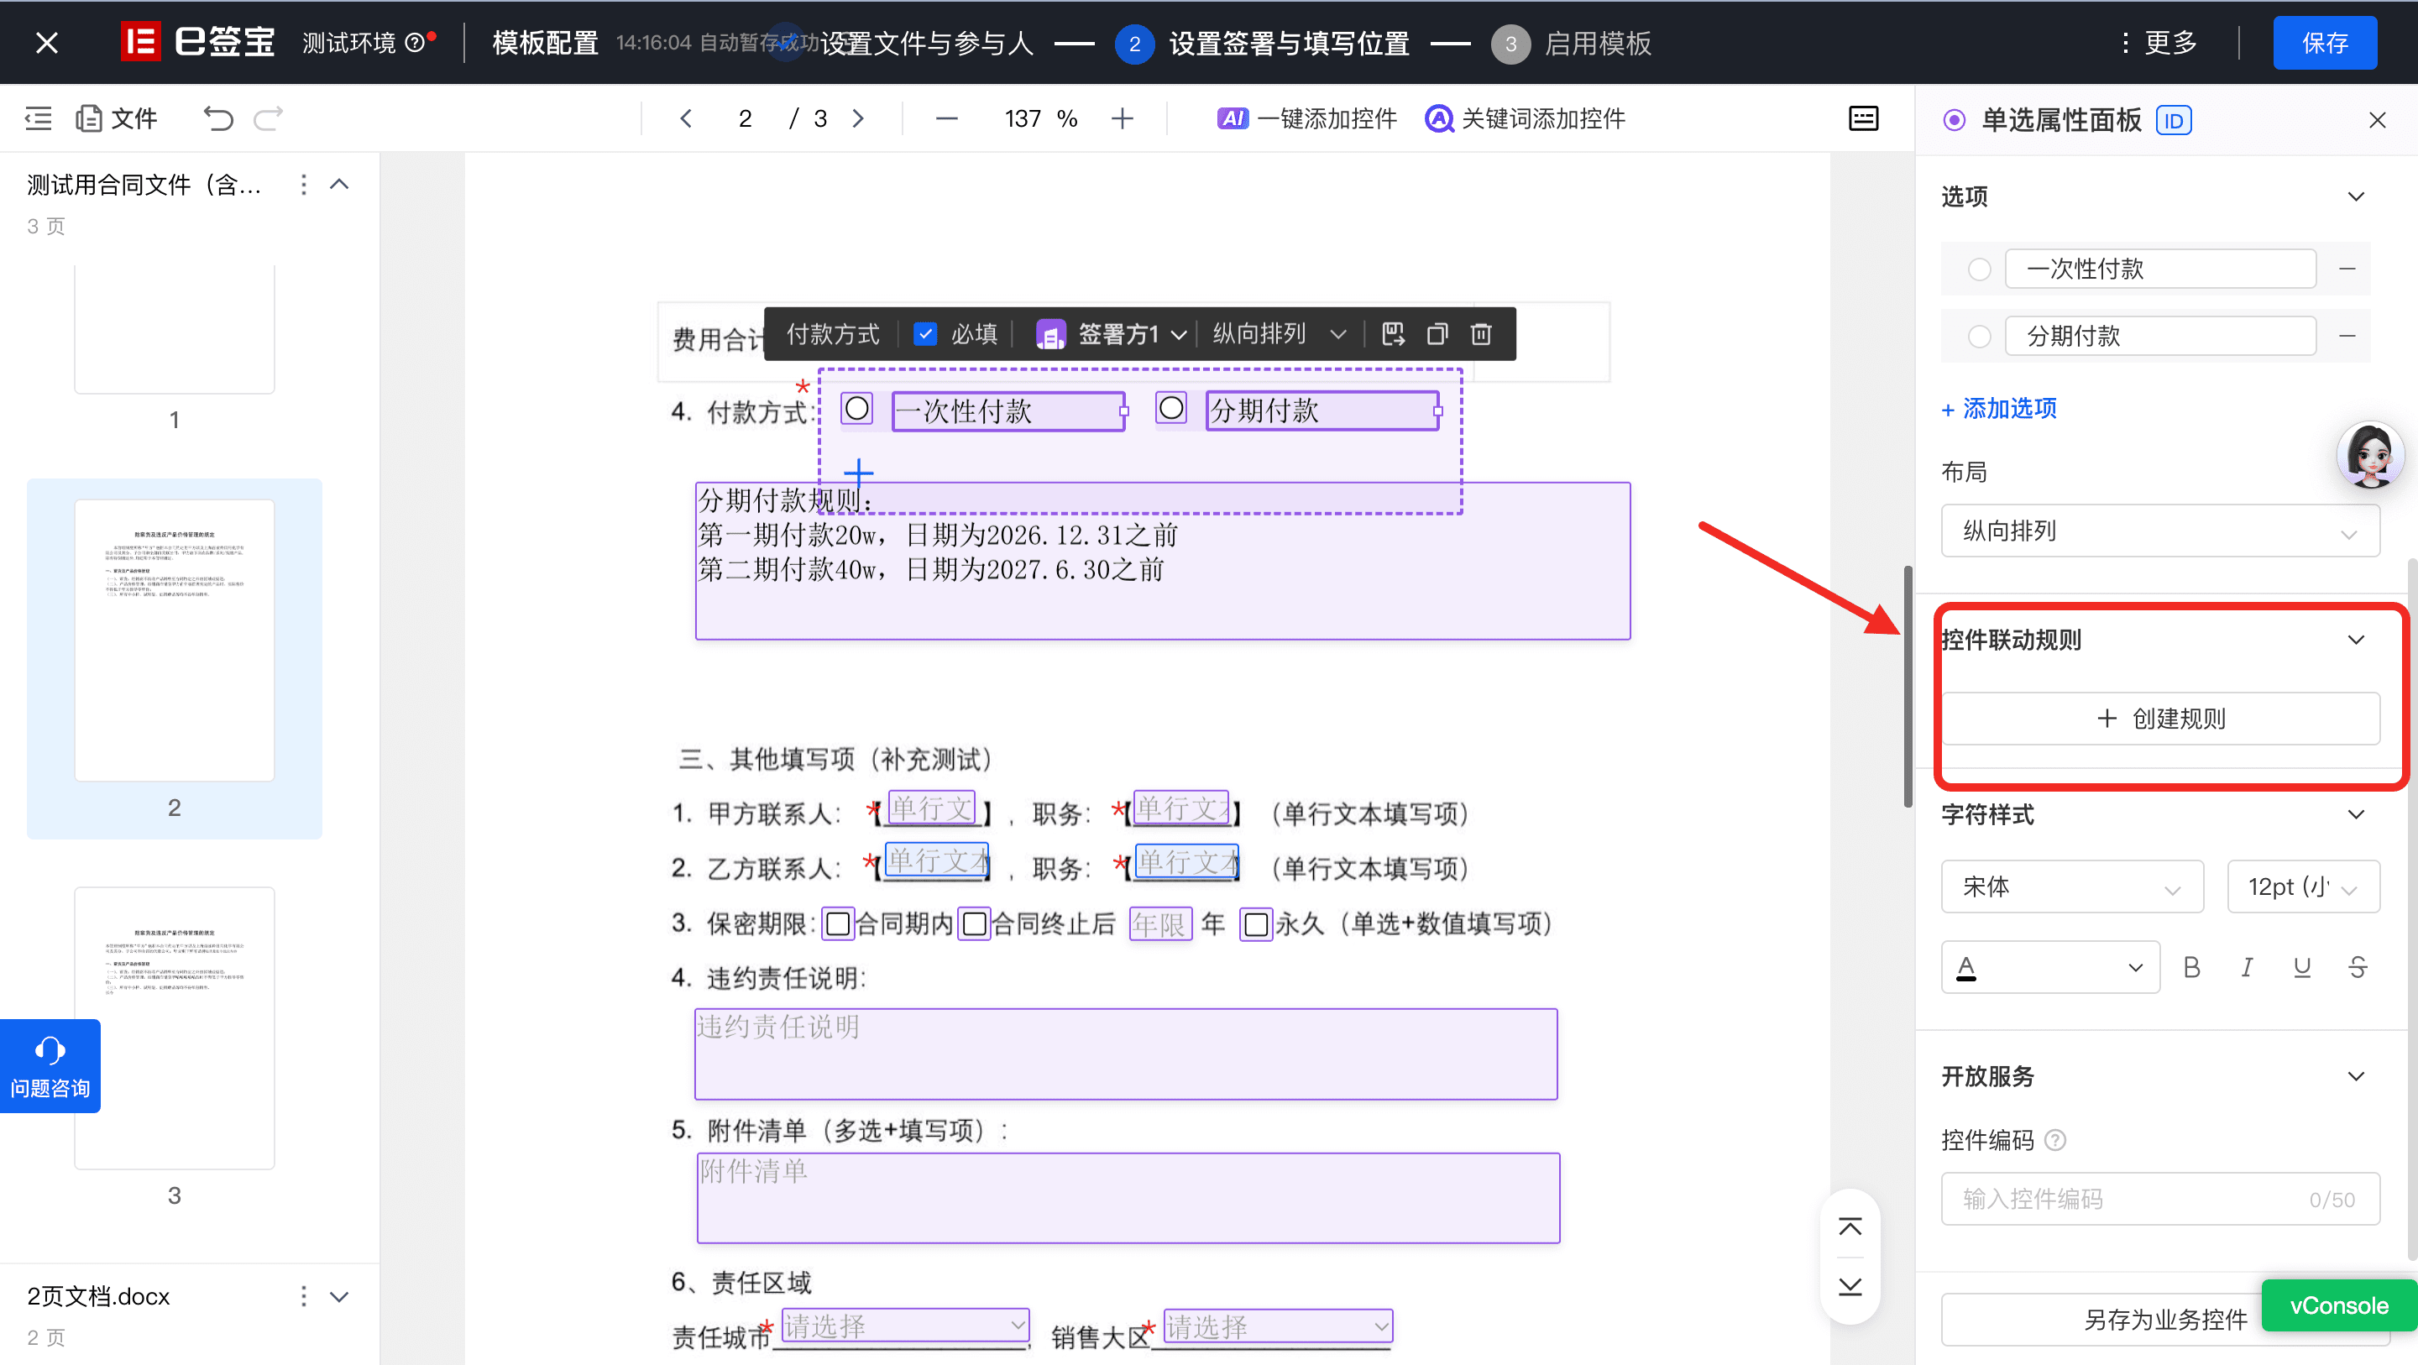This screenshot has width=2418, height=1365.
Task: Click 添加选项 link
Action: [1999, 408]
